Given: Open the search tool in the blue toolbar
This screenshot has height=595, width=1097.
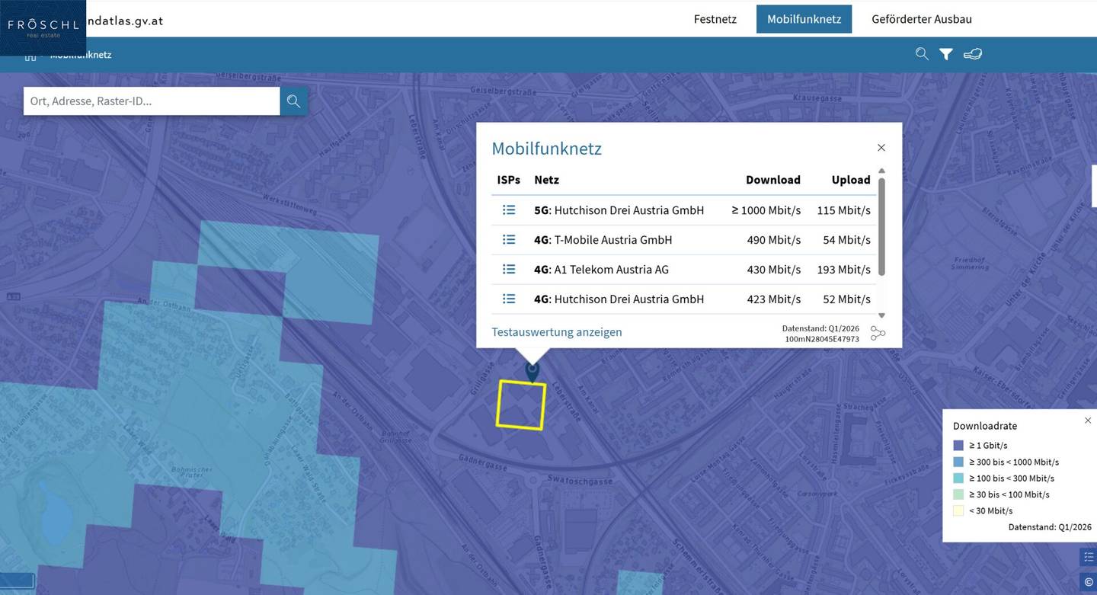Looking at the screenshot, I should [x=922, y=54].
